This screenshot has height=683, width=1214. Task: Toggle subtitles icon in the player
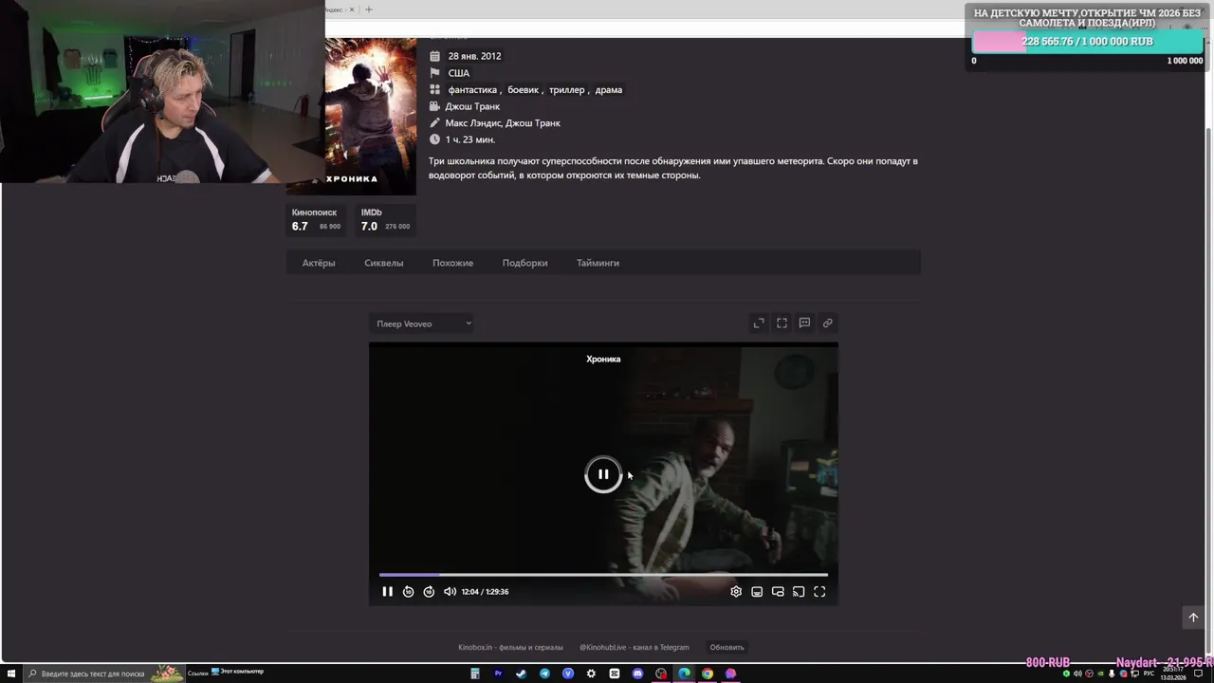[757, 592]
